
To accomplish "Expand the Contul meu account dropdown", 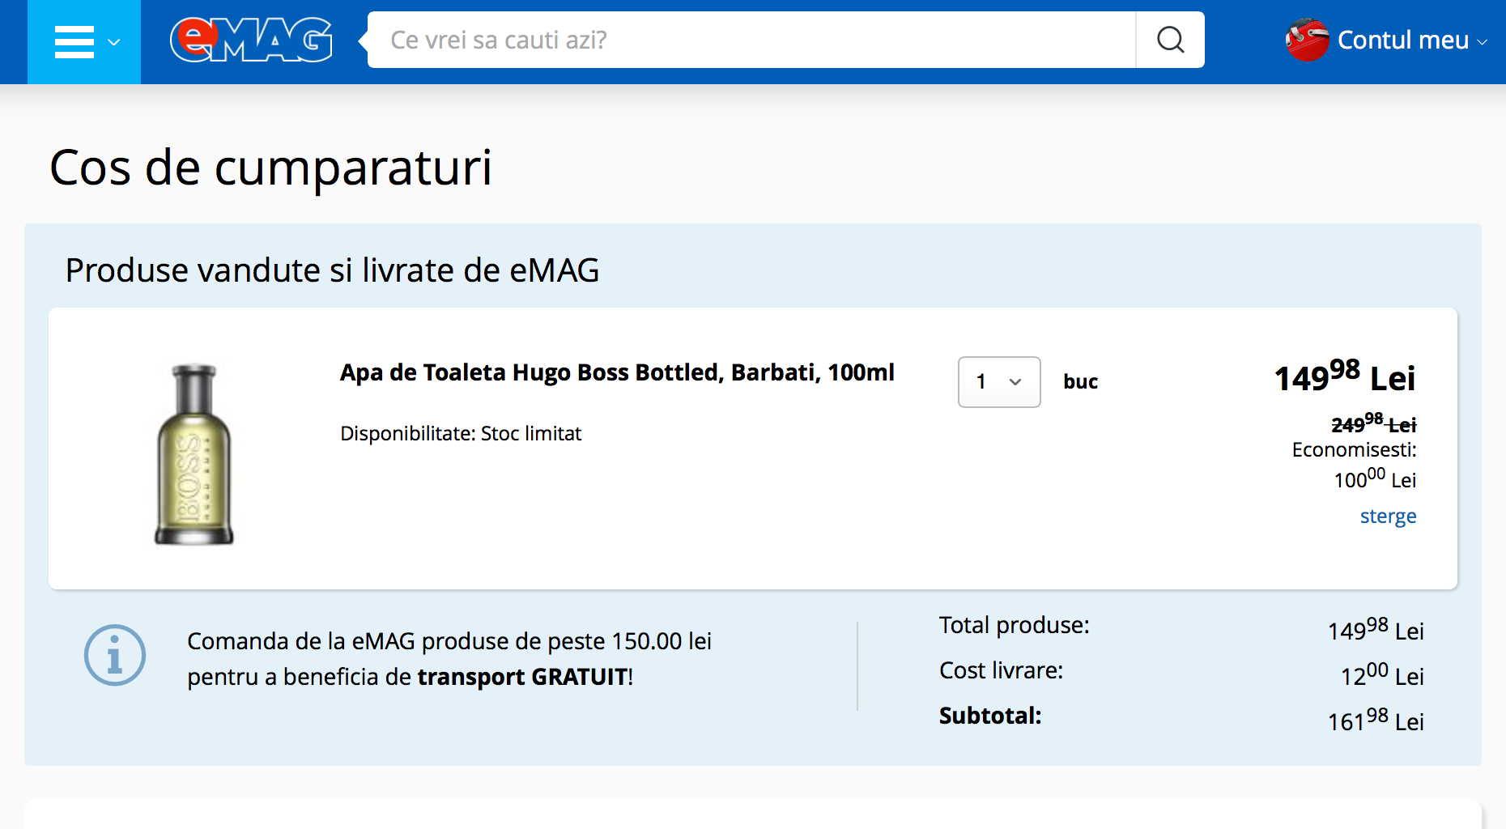I will pos(1412,40).
